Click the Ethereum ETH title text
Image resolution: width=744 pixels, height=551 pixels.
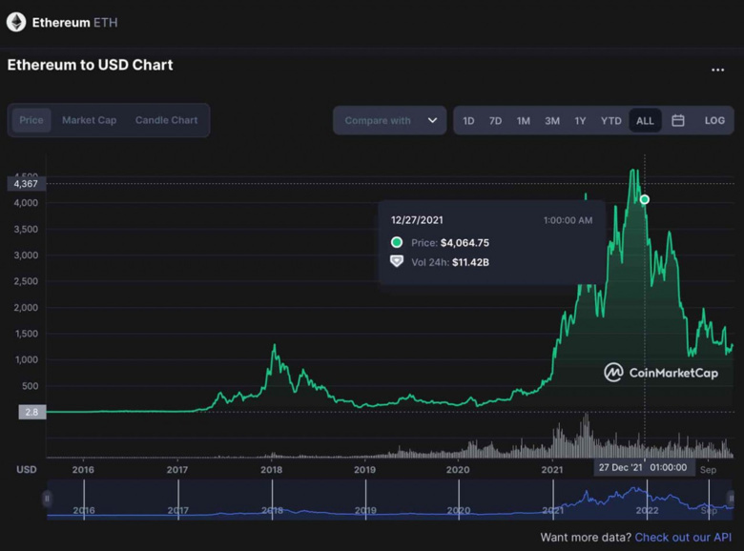[75, 23]
